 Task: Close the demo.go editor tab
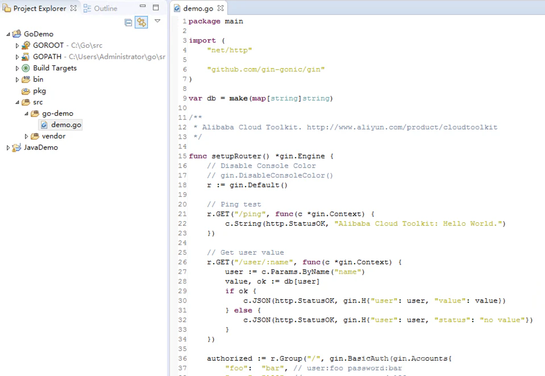pos(221,8)
